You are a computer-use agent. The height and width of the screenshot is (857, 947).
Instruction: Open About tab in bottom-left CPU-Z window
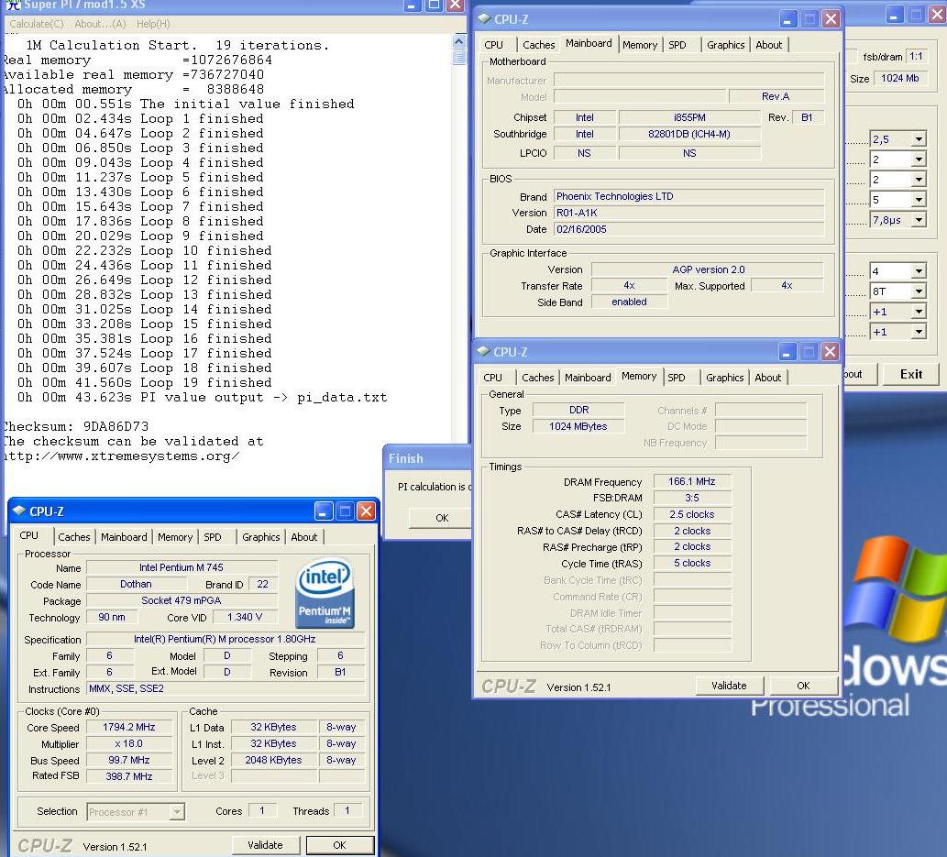[303, 537]
